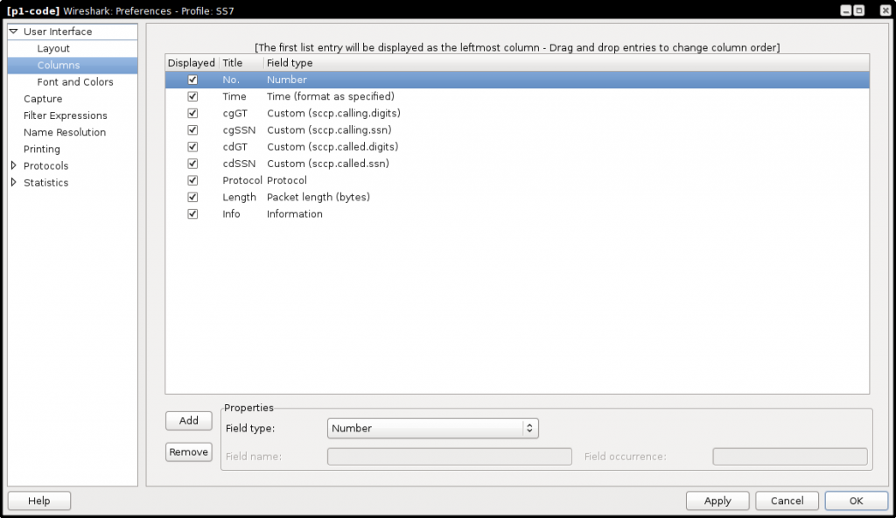The width and height of the screenshot is (896, 518).
Task: Select 'Packet length (bytes)' entry
Action: point(318,197)
